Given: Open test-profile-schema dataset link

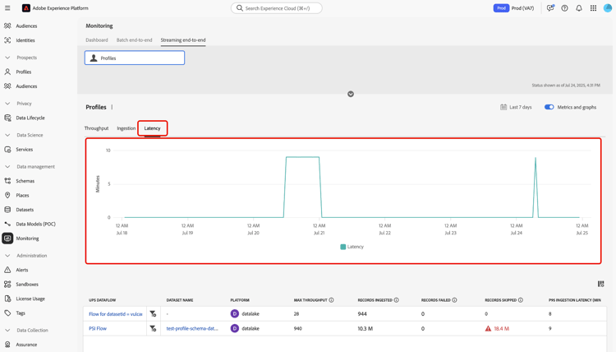Looking at the screenshot, I should tap(192, 328).
